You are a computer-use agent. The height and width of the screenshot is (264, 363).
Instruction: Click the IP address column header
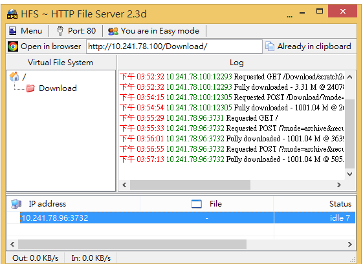pyautogui.click(x=73, y=204)
